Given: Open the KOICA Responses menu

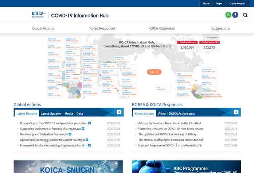Looking at the screenshot, I should point(161,28).
